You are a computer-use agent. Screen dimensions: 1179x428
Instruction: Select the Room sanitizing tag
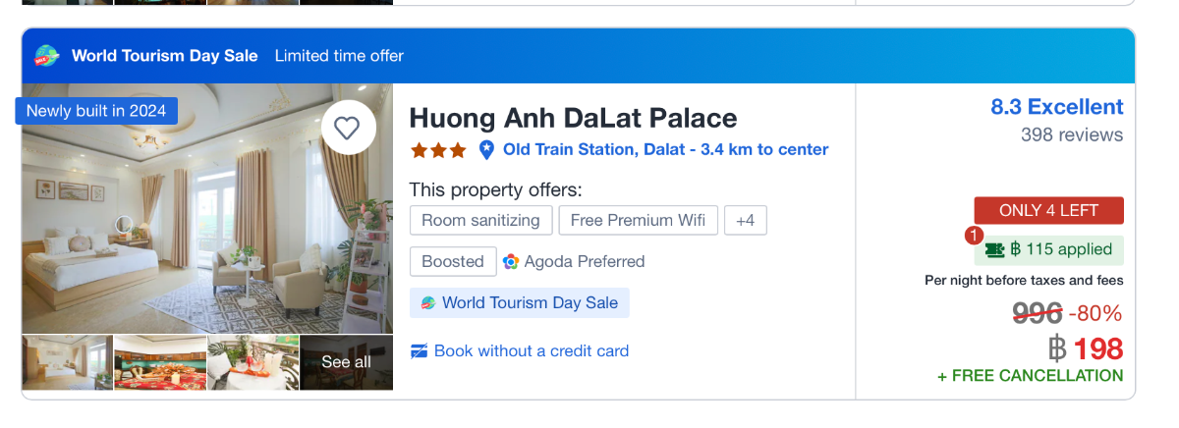pos(480,220)
